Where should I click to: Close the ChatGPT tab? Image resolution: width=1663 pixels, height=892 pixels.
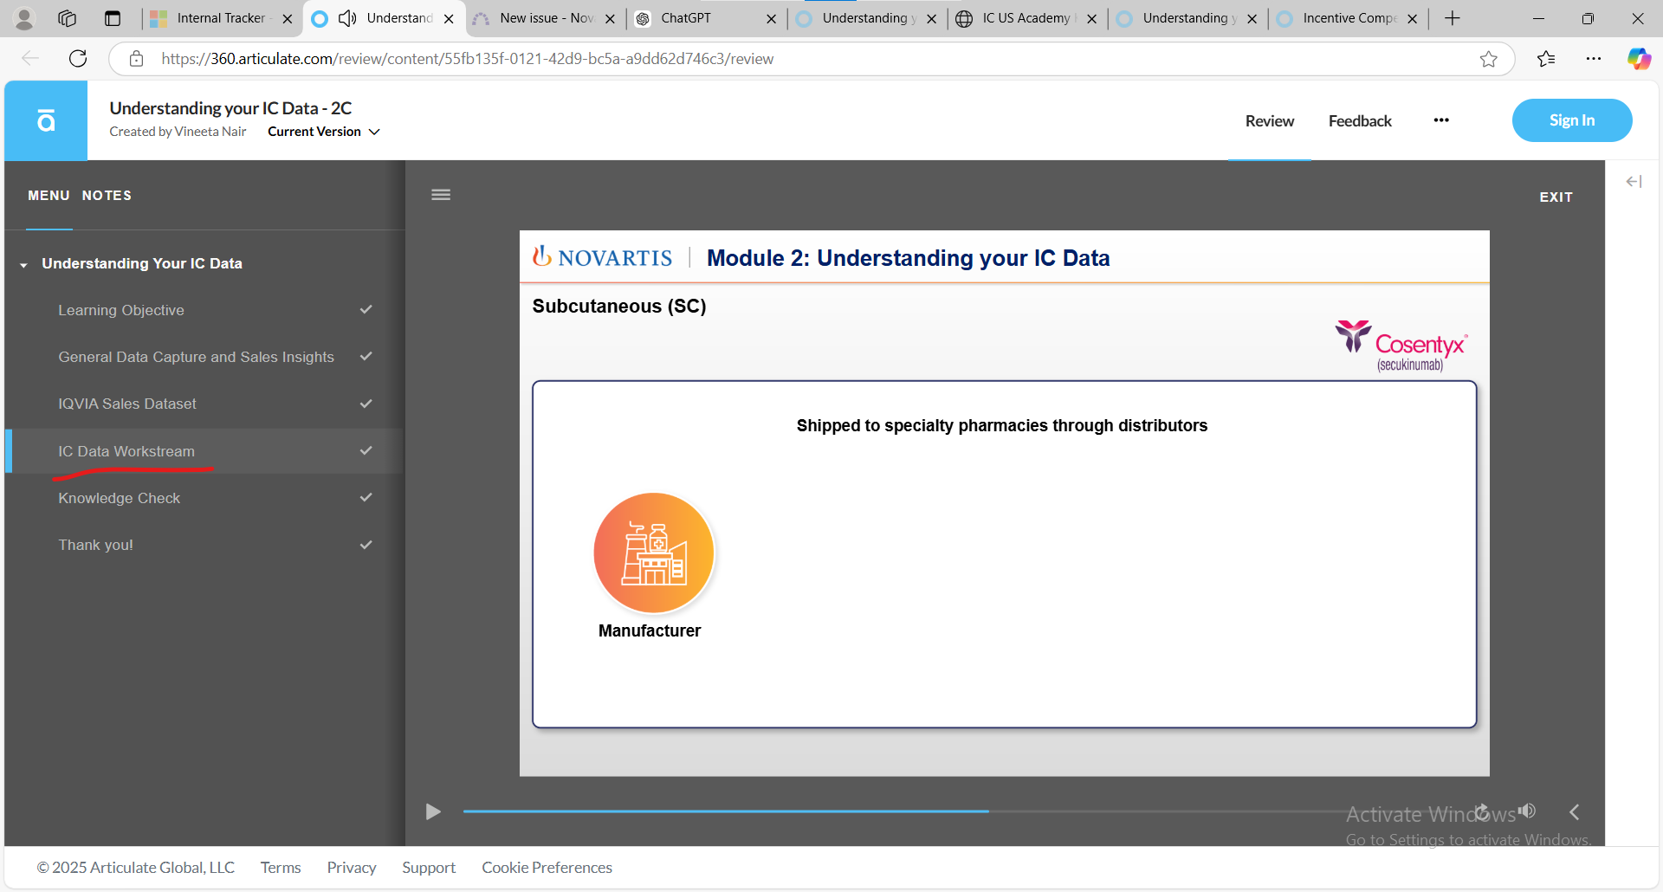pos(771,18)
